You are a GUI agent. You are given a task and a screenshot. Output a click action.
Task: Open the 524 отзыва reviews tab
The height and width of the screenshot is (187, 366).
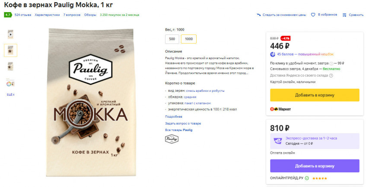22,15
